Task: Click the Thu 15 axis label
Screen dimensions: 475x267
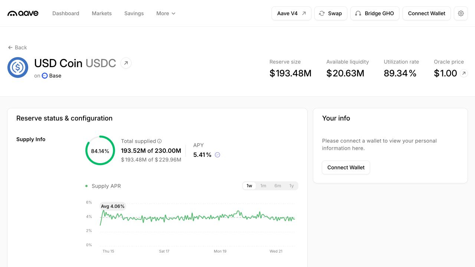Action: (x=108, y=251)
